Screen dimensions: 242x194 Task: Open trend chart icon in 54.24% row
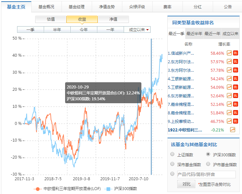point(230,79)
